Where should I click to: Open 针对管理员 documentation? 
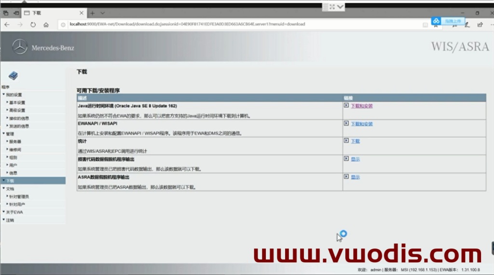point(18,197)
